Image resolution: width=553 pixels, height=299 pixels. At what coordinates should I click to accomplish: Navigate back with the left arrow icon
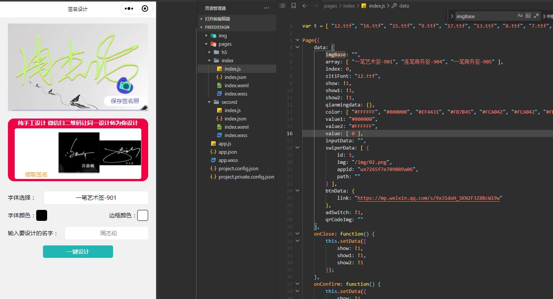point(305,6)
